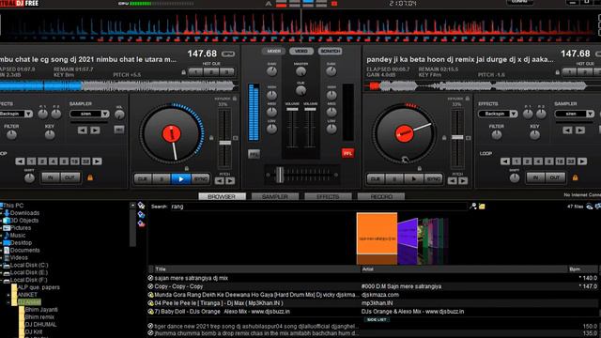601x338 pixels.
Task: Set left deck loop IN point
Action: point(51,177)
